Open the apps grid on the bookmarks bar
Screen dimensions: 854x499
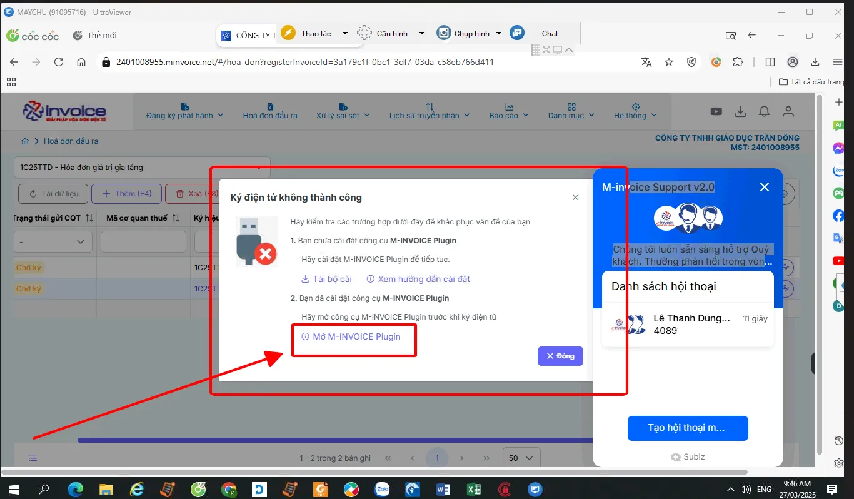tap(11, 82)
